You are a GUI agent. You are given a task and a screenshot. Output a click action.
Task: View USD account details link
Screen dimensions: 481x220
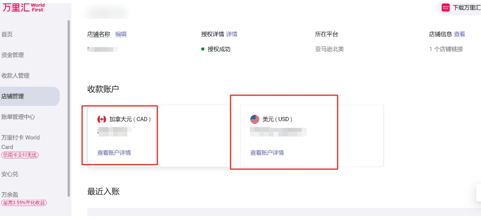[x=267, y=153]
